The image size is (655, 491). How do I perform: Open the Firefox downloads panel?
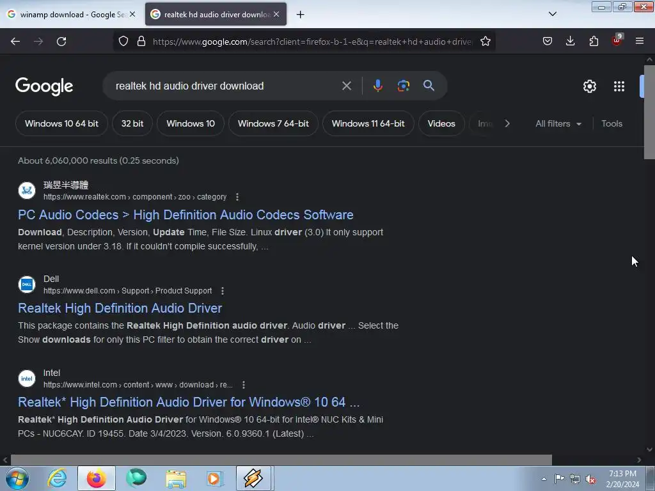[x=570, y=42]
